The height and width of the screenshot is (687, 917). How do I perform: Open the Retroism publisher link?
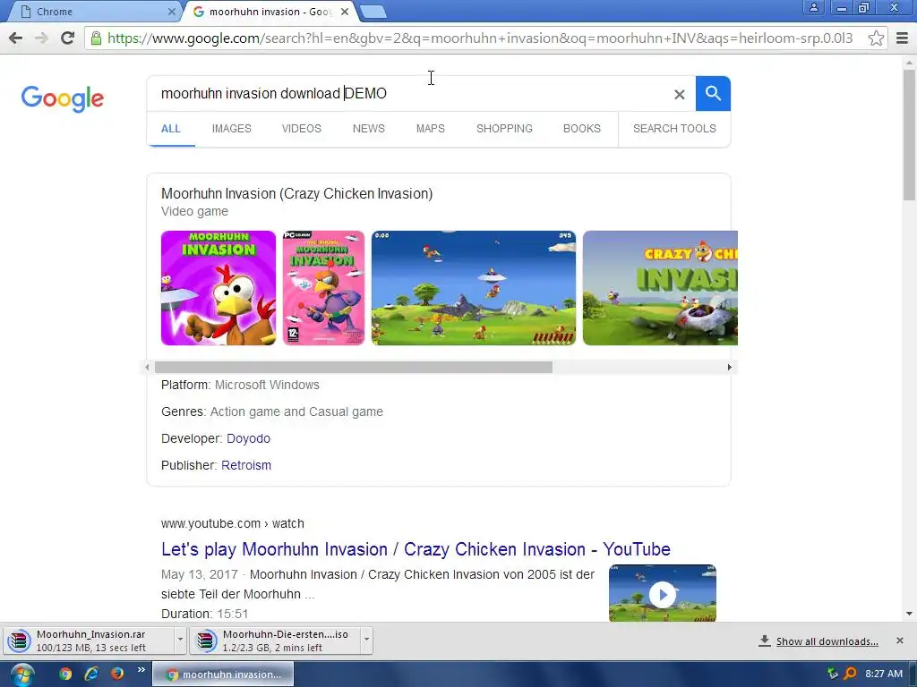(246, 465)
